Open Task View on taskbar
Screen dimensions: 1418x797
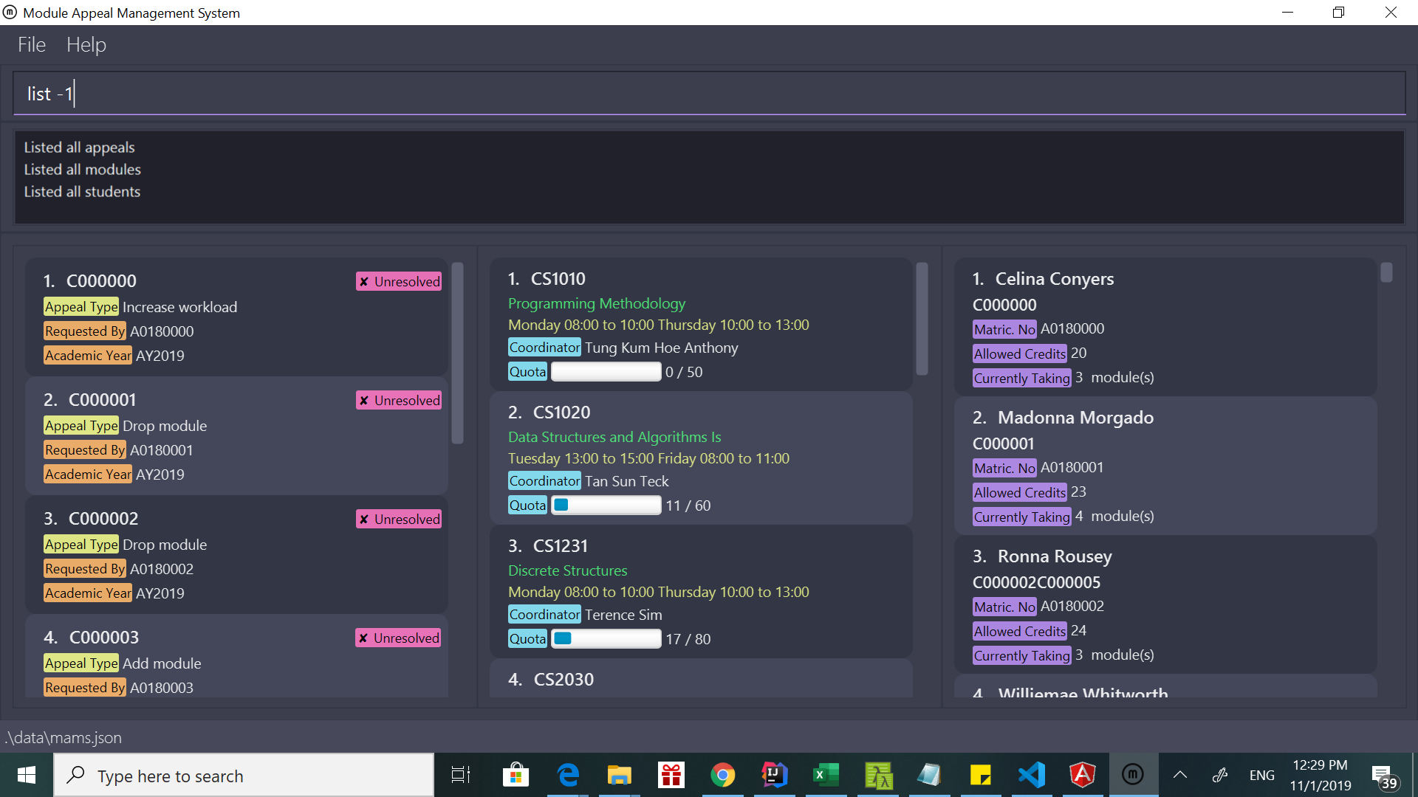pyautogui.click(x=461, y=775)
